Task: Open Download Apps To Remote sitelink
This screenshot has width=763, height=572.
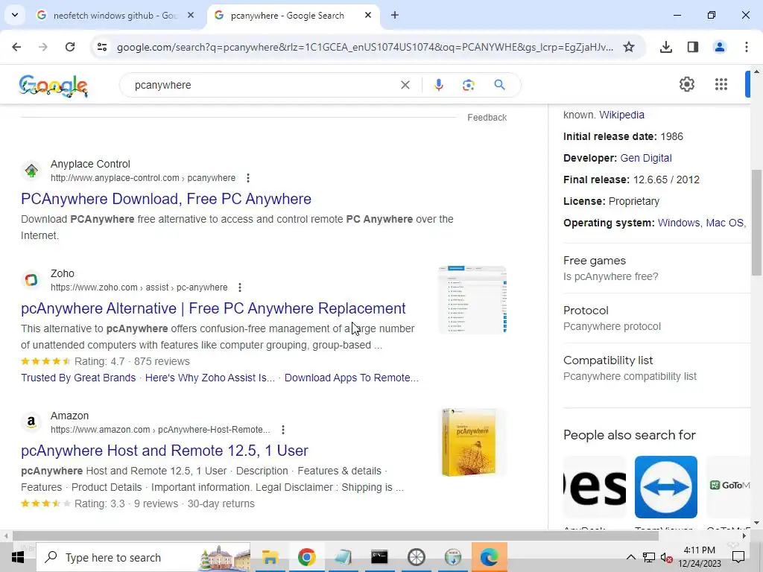Action: (x=352, y=378)
